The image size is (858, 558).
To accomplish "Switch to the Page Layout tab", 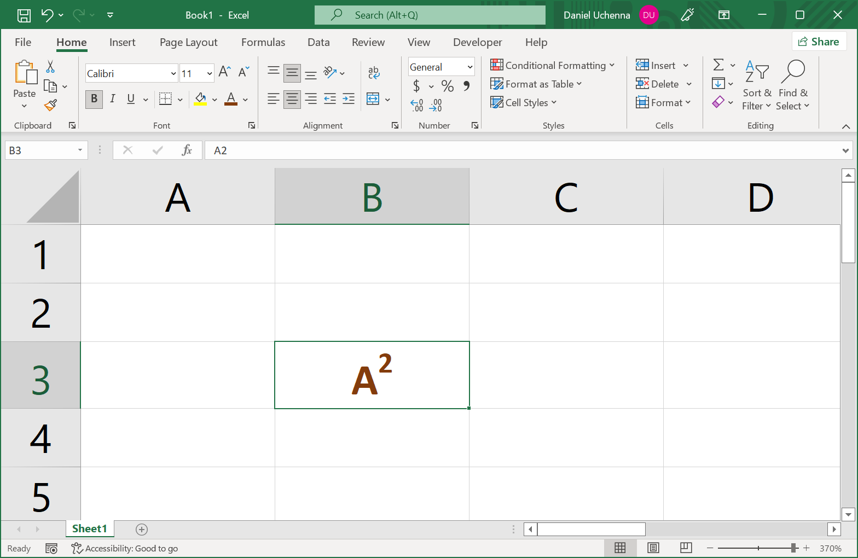I will point(188,42).
